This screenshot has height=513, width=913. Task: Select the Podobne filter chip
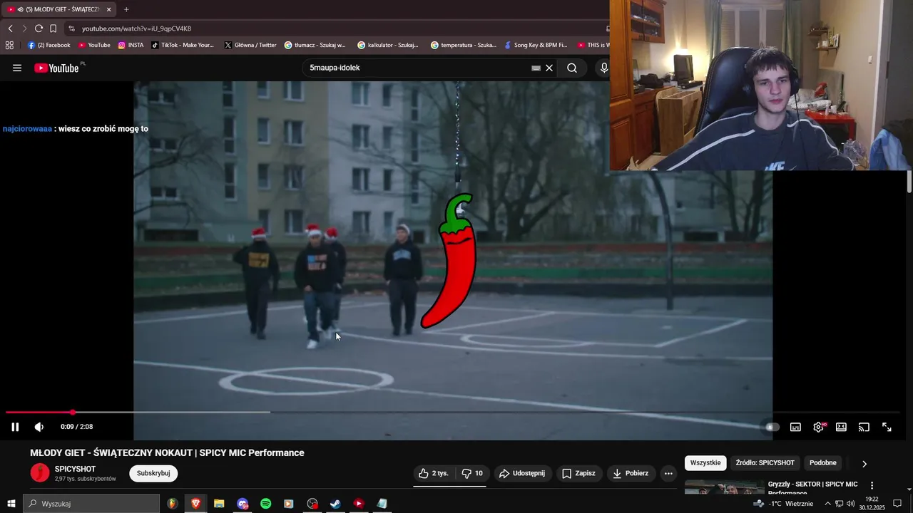pyautogui.click(x=823, y=463)
